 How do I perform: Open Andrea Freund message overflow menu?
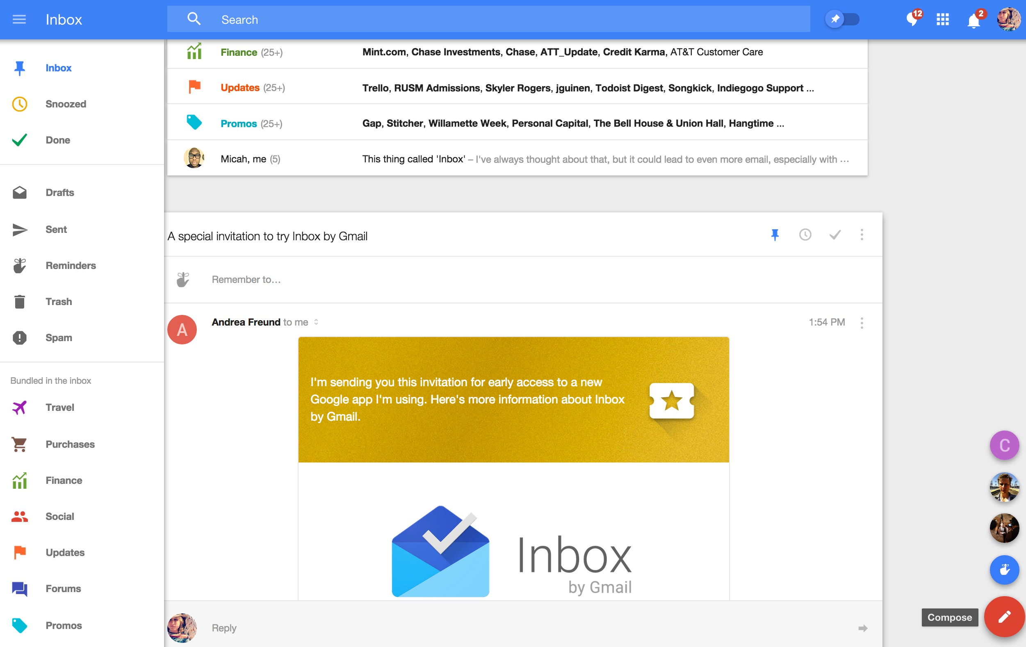tap(862, 323)
